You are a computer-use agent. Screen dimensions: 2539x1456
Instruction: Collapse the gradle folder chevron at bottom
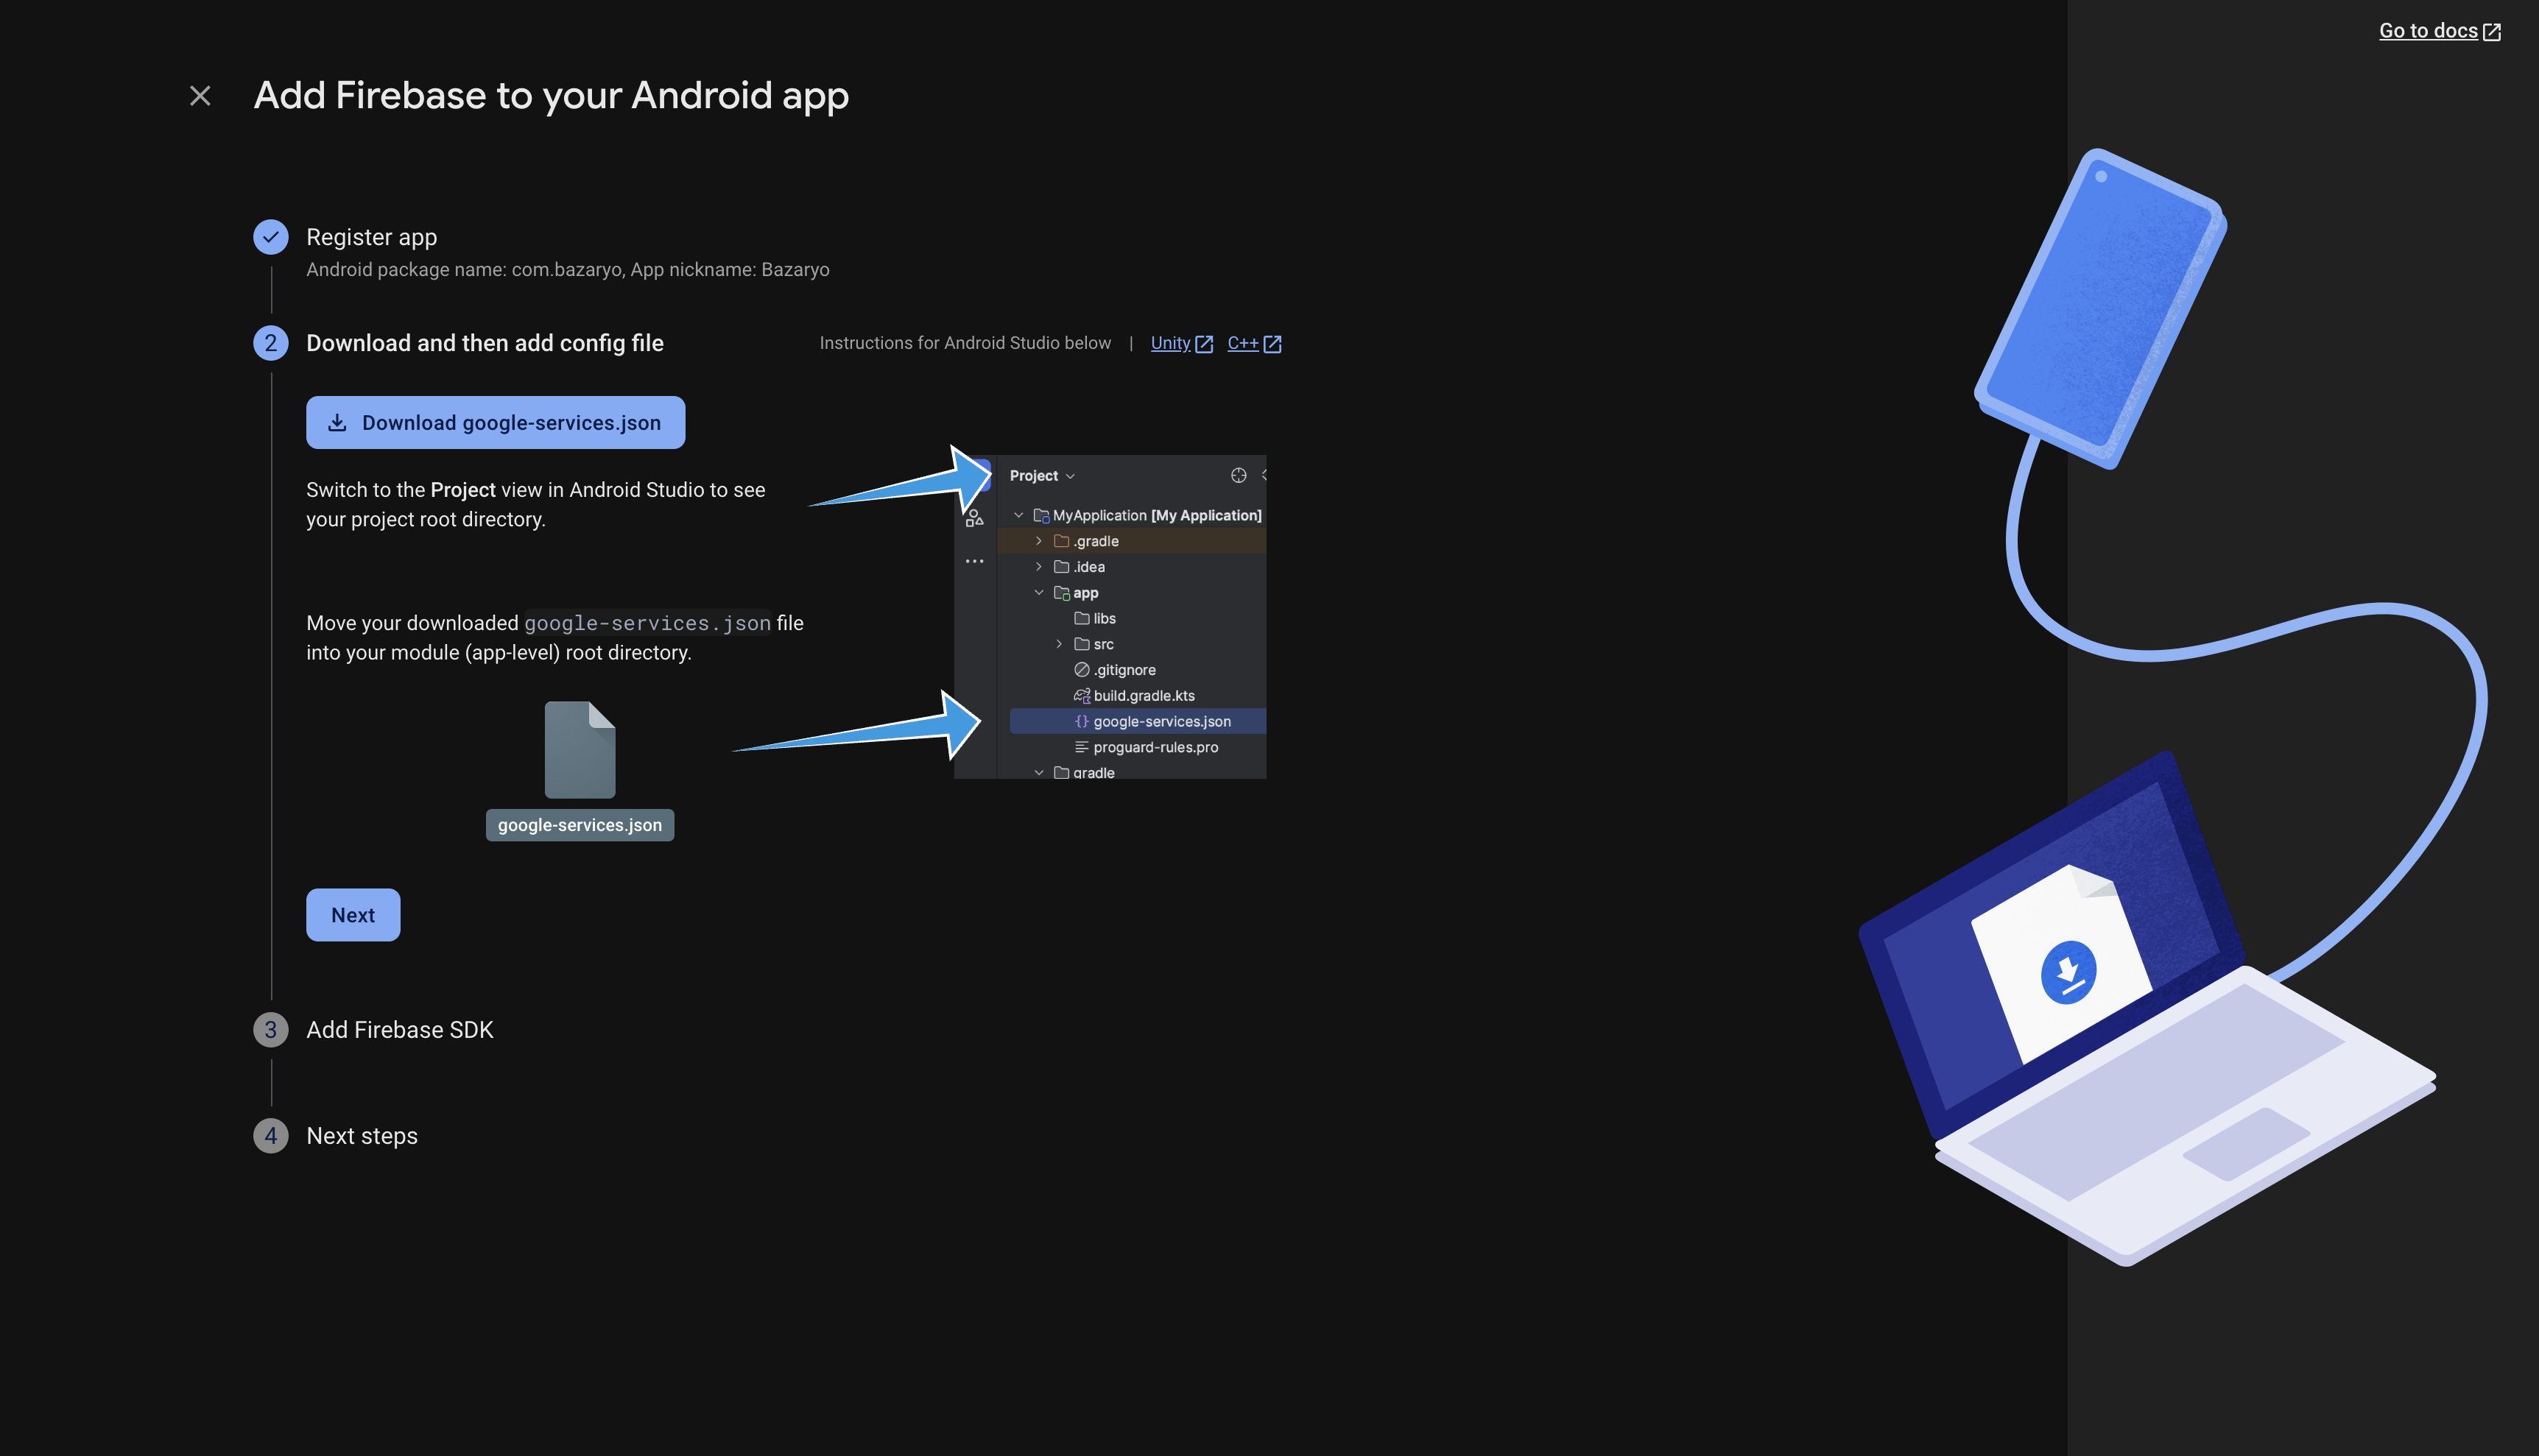pos(1038,773)
